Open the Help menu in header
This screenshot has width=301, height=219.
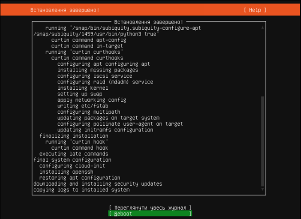(255, 10)
